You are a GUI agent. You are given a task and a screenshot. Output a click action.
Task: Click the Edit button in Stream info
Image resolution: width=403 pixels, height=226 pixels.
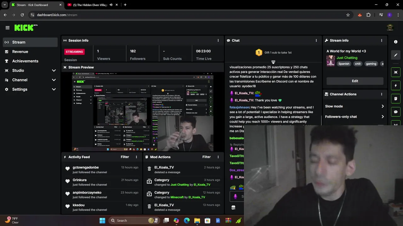pos(355,81)
